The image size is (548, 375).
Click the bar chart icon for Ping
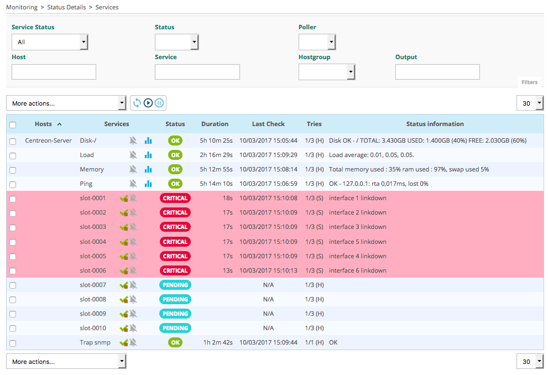pos(148,184)
